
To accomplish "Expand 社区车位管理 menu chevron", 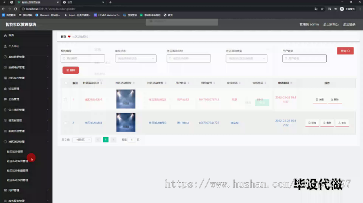I will (x=48, y=78).
